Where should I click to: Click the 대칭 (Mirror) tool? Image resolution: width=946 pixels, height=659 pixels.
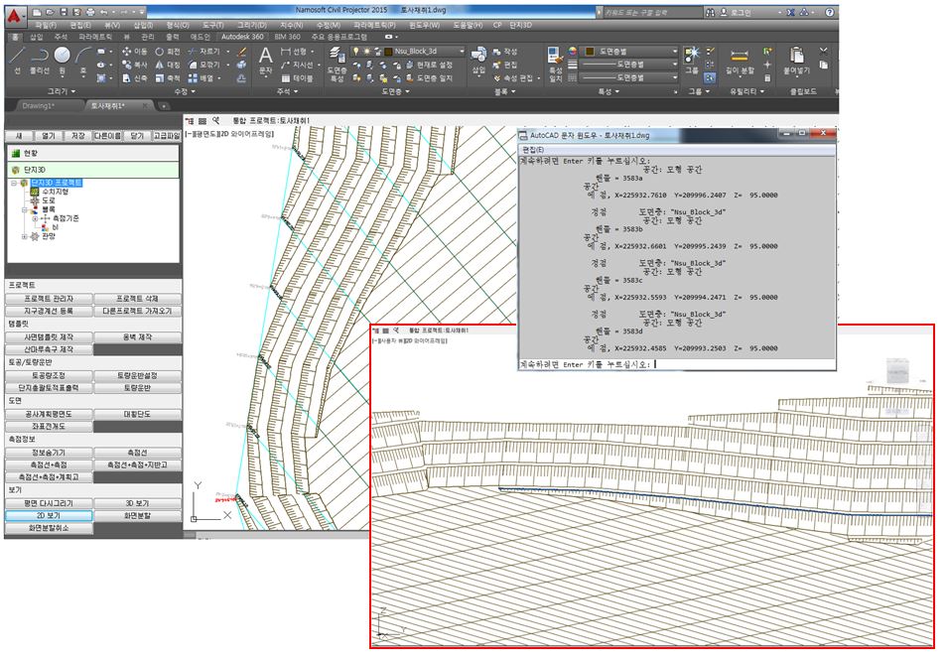pyautogui.click(x=168, y=65)
